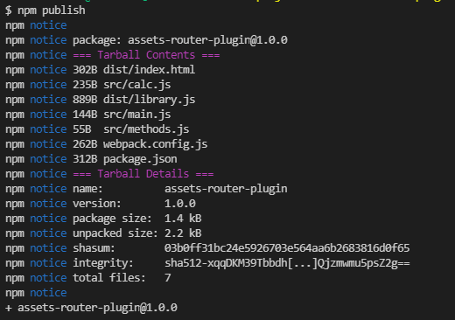Click the src/calc.js file path
The width and height of the screenshot is (455, 320).
coord(136,85)
